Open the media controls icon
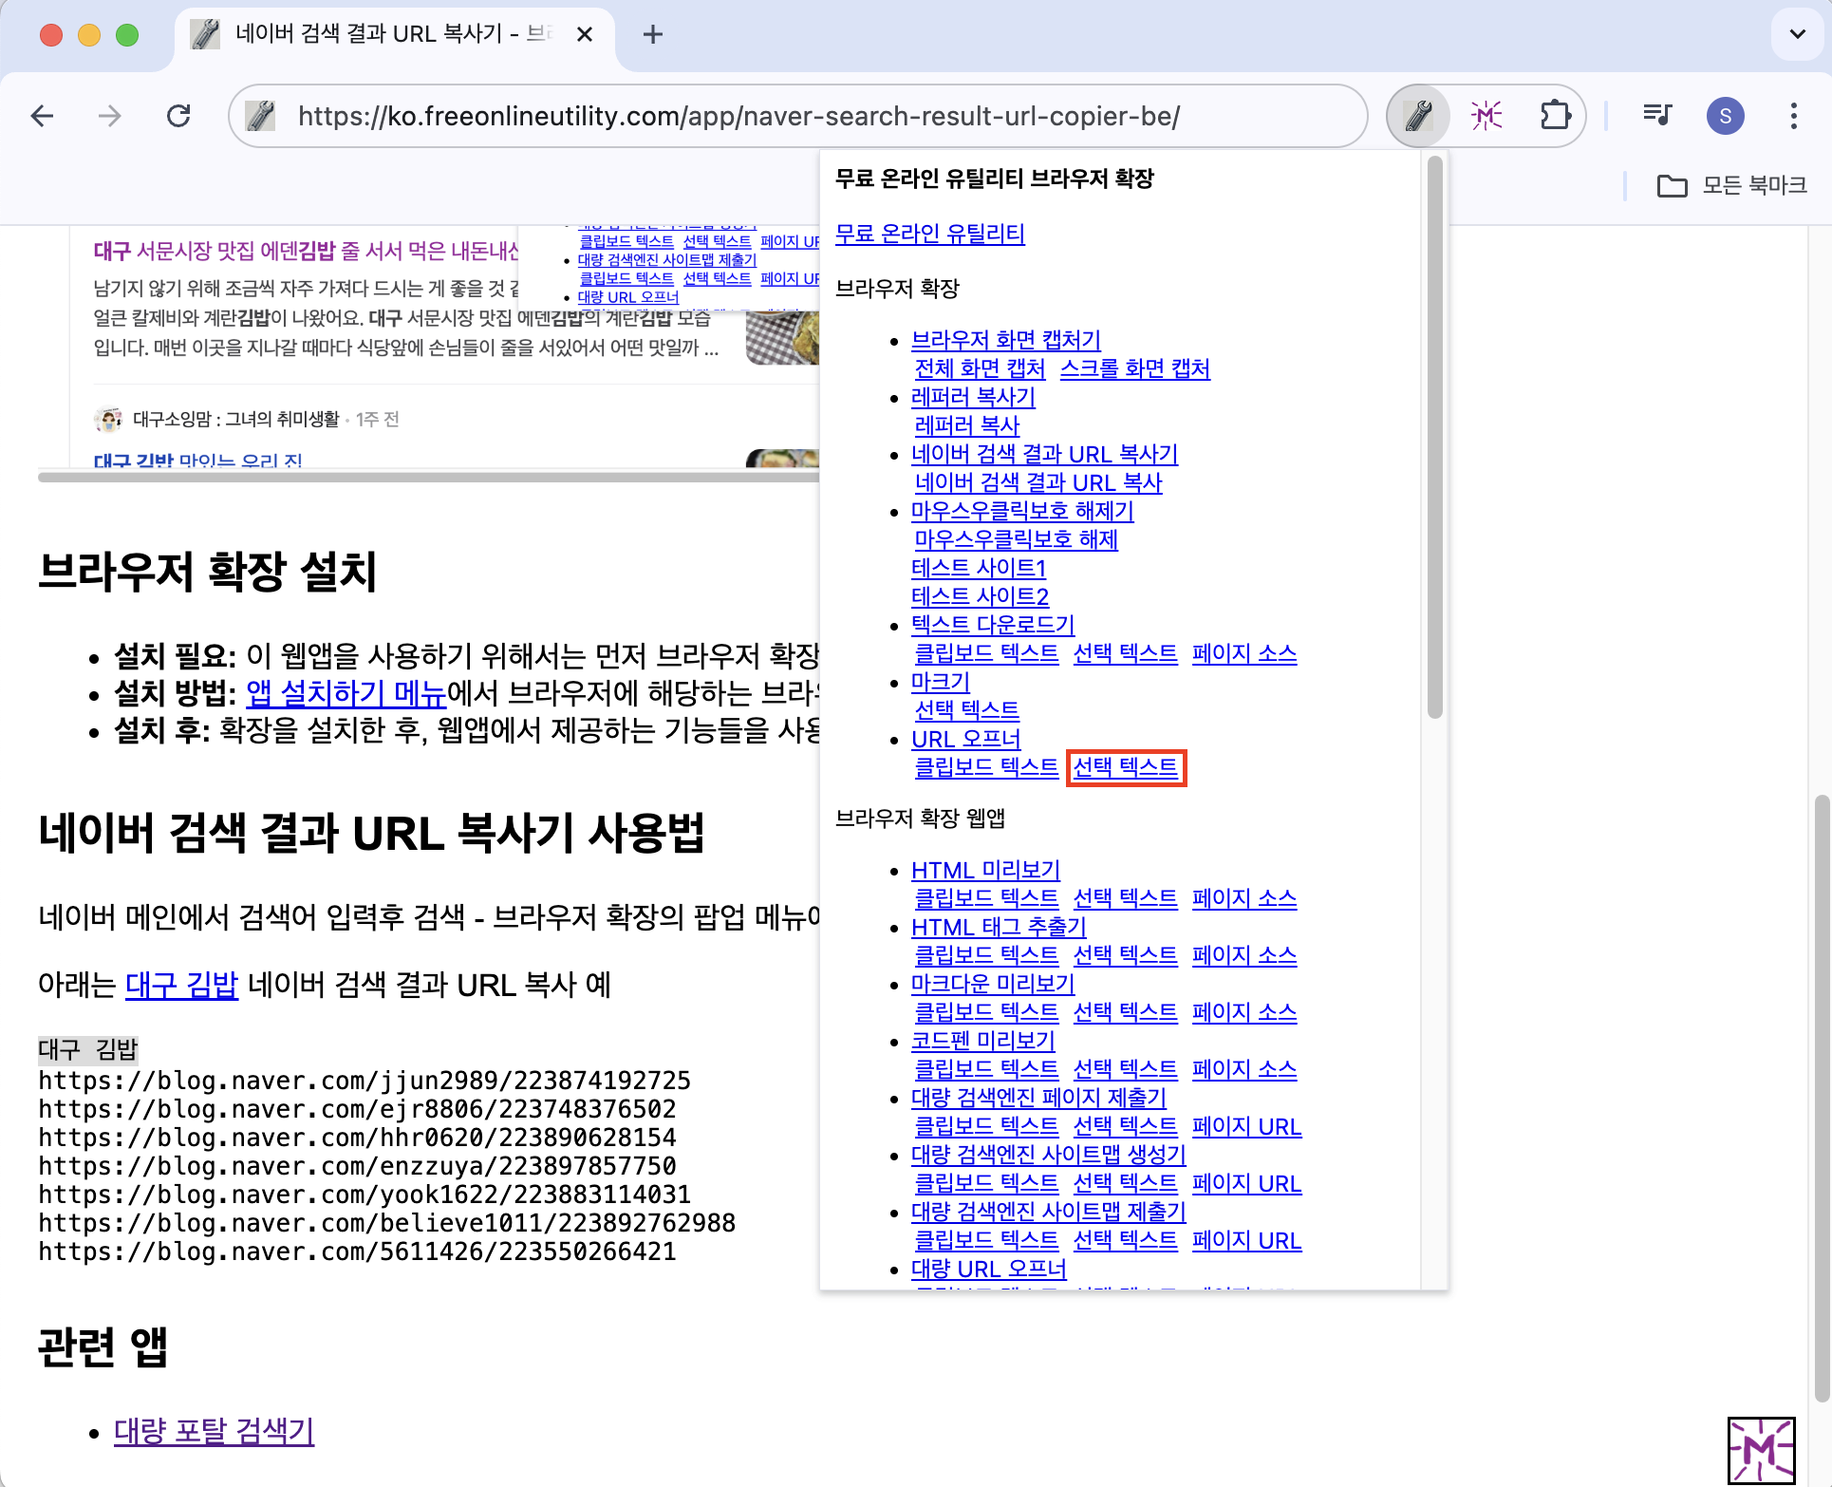The height and width of the screenshot is (1487, 1832). (1657, 116)
